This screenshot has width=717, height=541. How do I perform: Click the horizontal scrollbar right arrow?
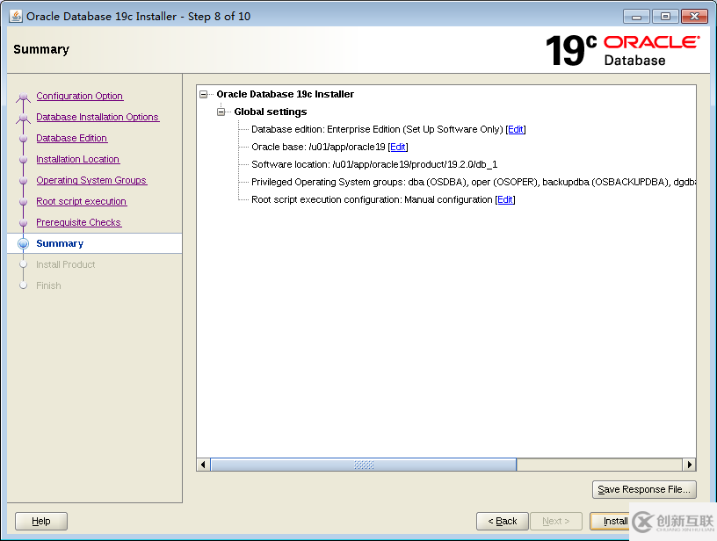coord(689,465)
